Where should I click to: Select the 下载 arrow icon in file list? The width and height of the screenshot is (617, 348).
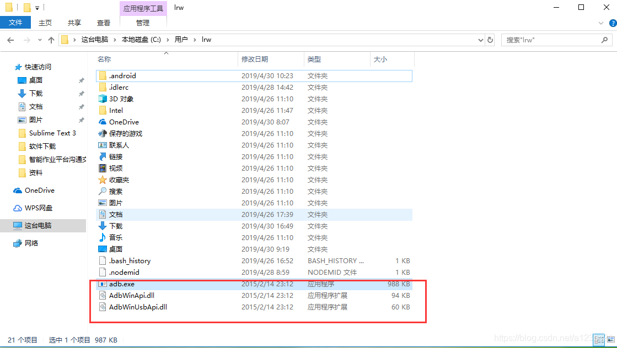click(103, 226)
